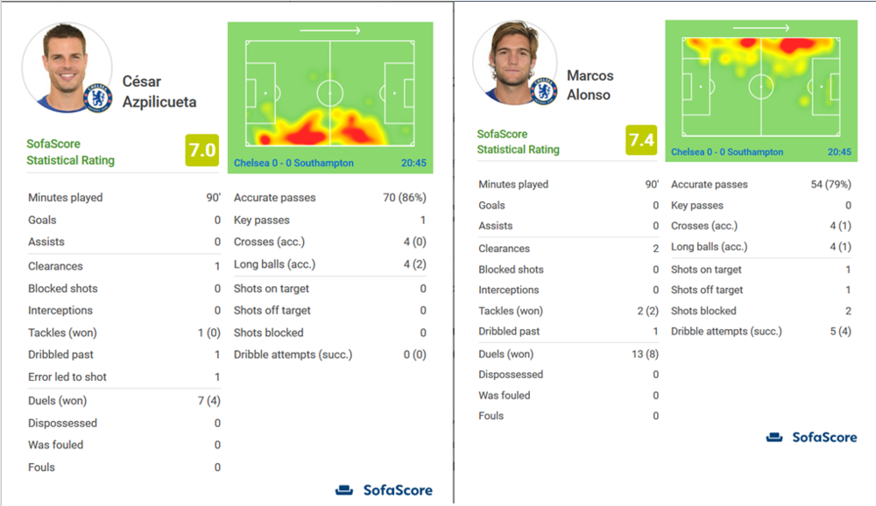The height and width of the screenshot is (506, 876).
Task: Click Azpilicueta's SofaScore Statistical Rating label
Action: tap(70, 152)
